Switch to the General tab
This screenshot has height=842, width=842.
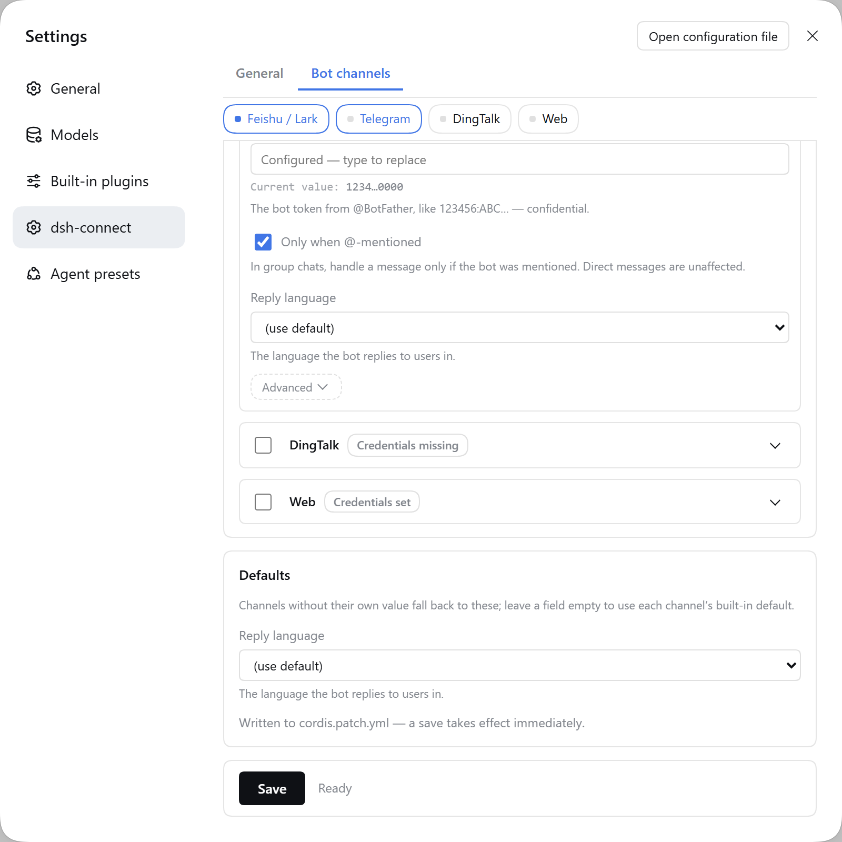pyautogui.click(x=259, y=73)
